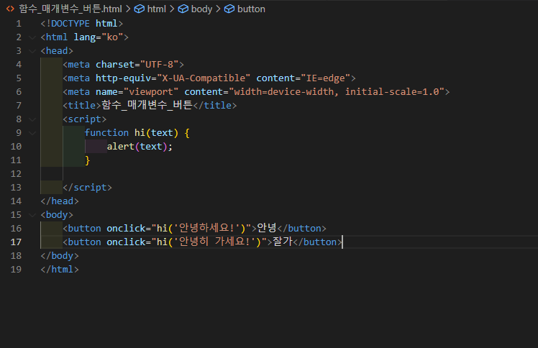Image resolution: width=538 pixels, height=348 pixels.
Task: Click line number 10 in the gutter
Action: pyautogui.click(x=16, y=147)
